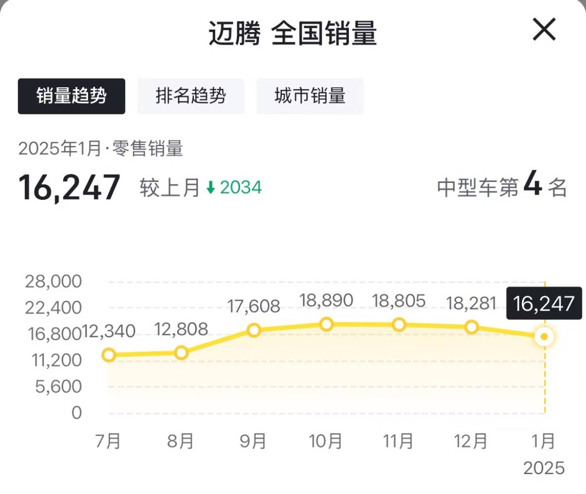Image resolution: width=586 pixels, height=494 pixels.
Task: Click the 2025 year label below 1月
Action: (544, 468)
